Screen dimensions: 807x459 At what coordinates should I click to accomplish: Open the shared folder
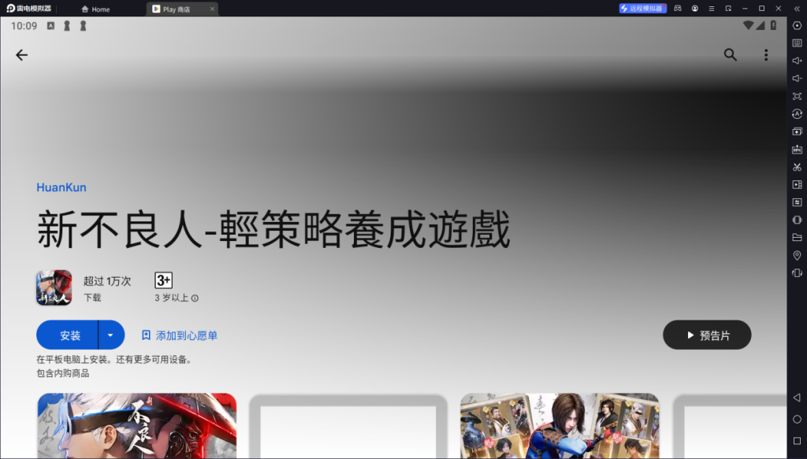(797, 238)
